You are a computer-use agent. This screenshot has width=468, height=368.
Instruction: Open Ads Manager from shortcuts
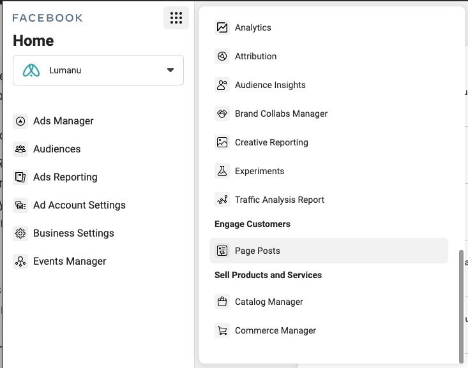click(x=63, y=121)
